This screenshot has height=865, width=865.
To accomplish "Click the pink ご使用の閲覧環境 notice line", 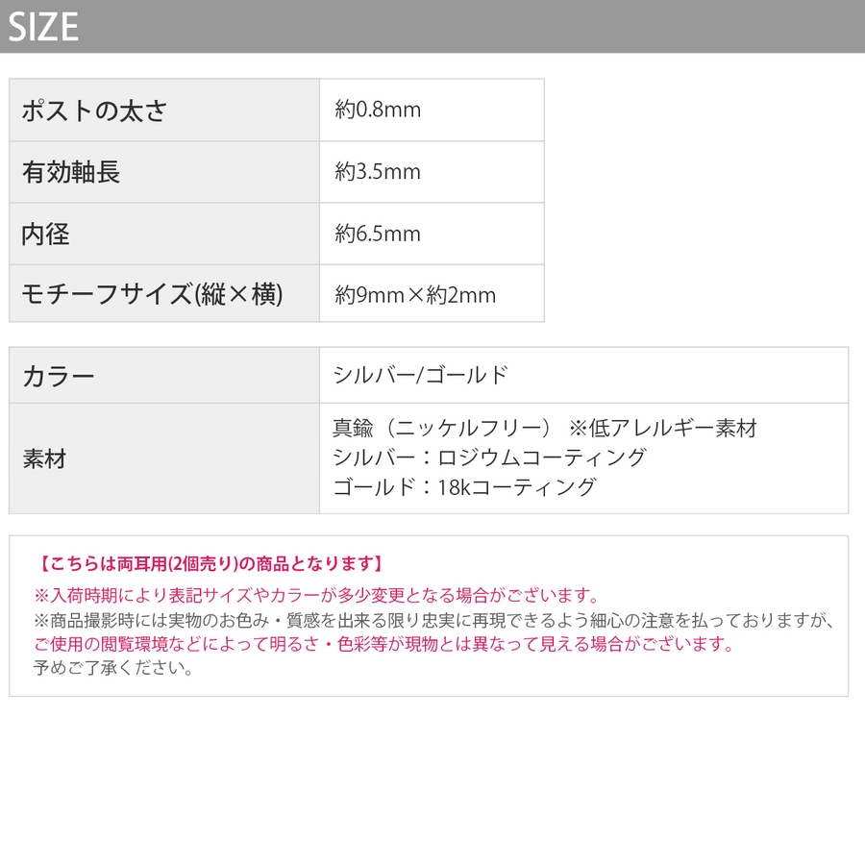I will (383, 644).
